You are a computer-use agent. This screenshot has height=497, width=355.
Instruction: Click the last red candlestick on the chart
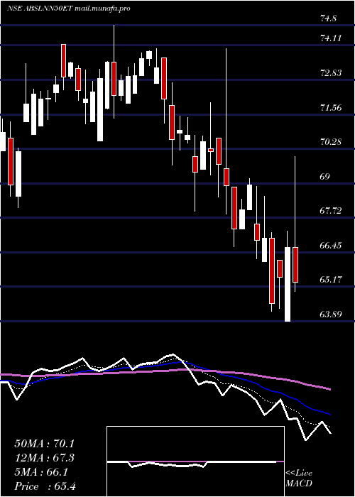tap(295, 265)
